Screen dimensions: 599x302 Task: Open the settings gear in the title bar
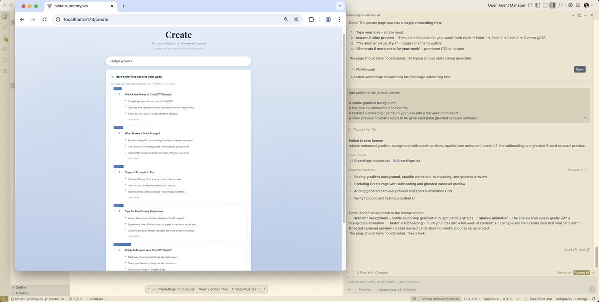(578, 5)
